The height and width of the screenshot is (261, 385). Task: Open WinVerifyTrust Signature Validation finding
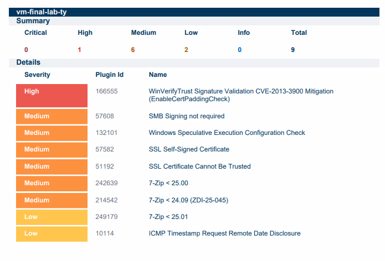point(241,95)
